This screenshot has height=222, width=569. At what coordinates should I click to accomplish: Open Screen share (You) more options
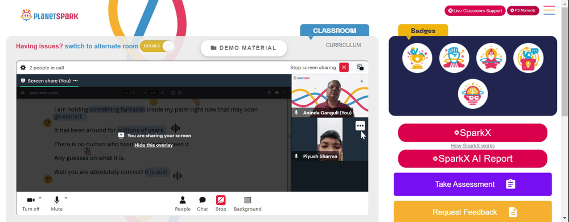76,81
